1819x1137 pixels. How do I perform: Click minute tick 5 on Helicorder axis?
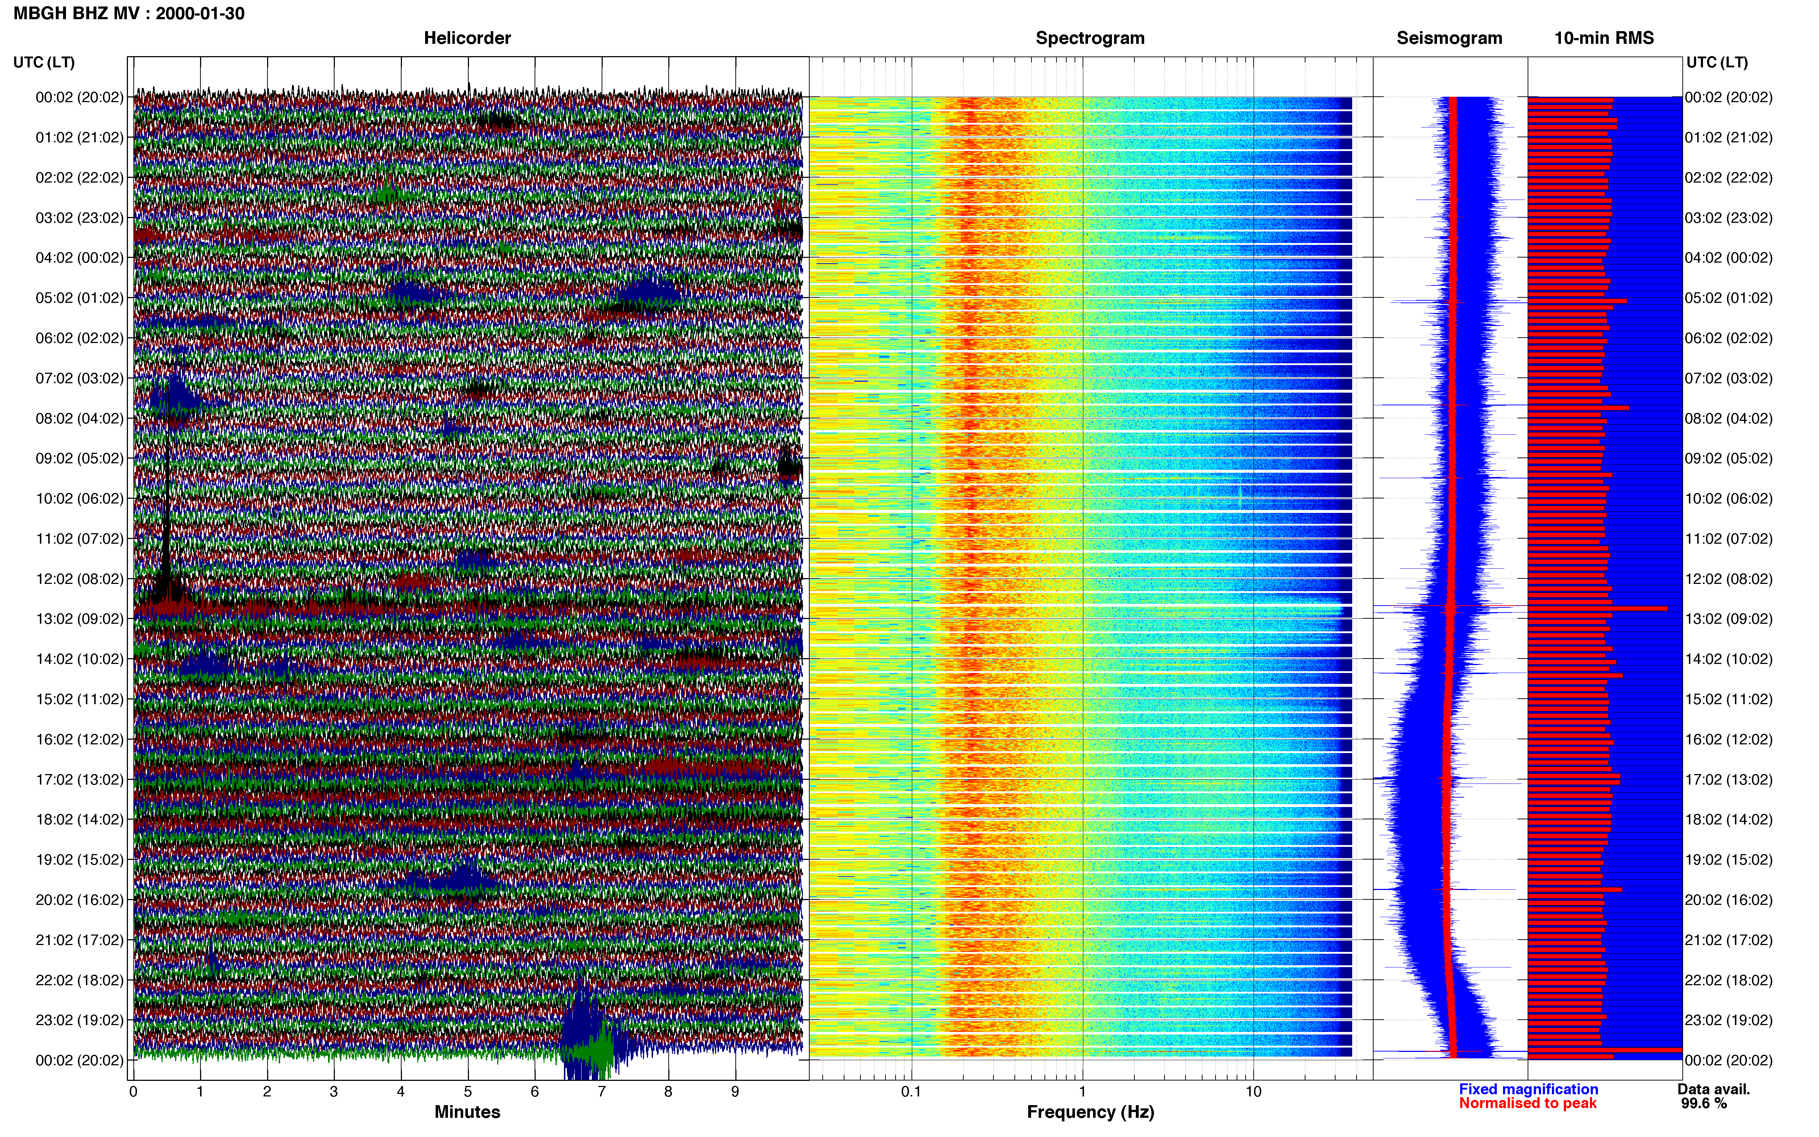pos(468,1092)
